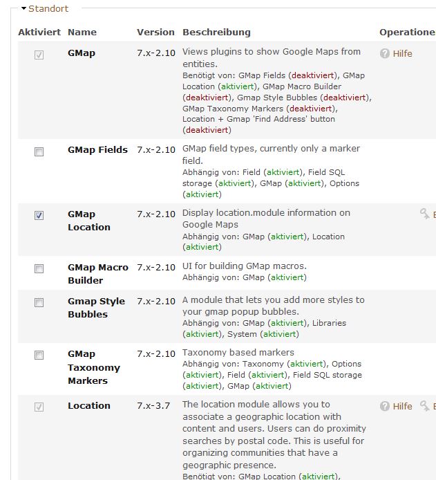Image resolution: width=436 pixels, height=480 pixels.
Task: Click the Gmap Style Bubbles name label
Action: pyautogui.click(x=96, y=308)
